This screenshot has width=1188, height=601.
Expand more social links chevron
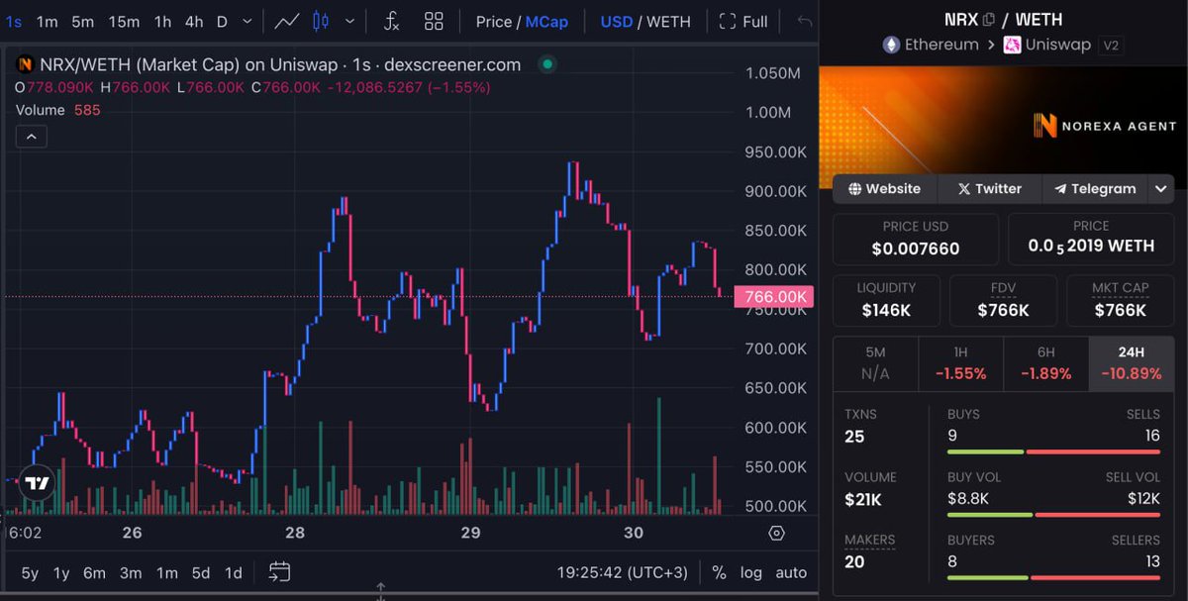[x=1160, y=188]
